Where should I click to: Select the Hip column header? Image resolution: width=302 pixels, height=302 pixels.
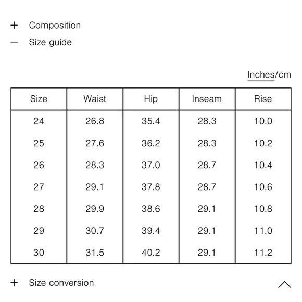(x=151, y=99)
